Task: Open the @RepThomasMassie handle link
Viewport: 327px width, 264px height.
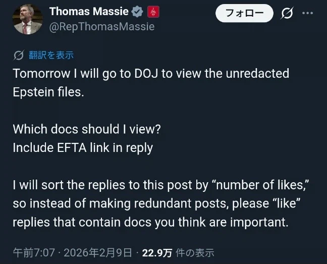Action: 101,27
